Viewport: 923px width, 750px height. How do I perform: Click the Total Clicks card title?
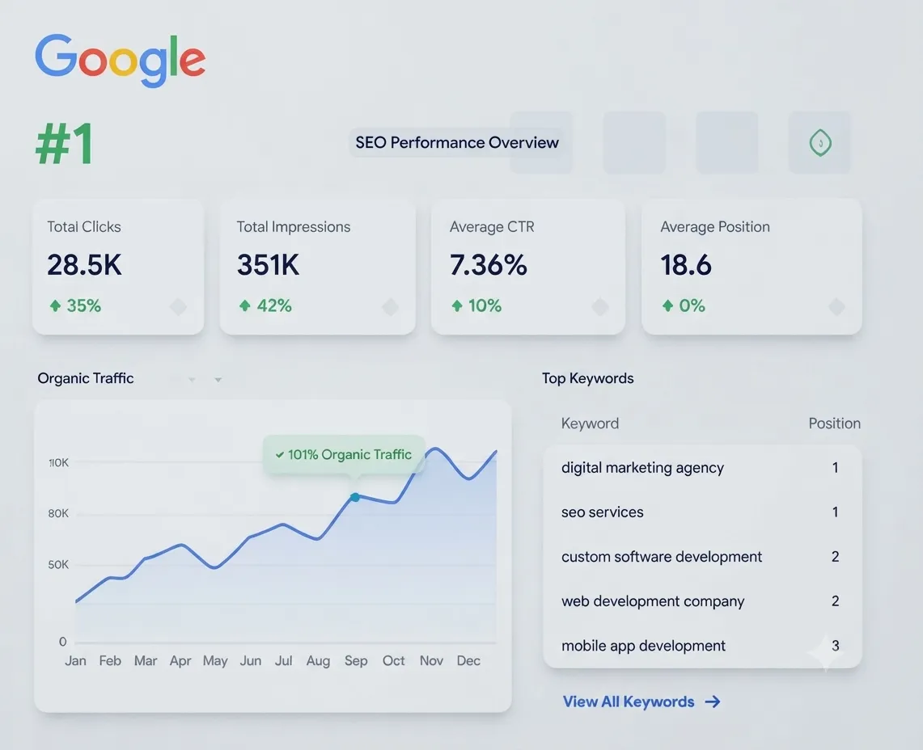pos(84,227)
